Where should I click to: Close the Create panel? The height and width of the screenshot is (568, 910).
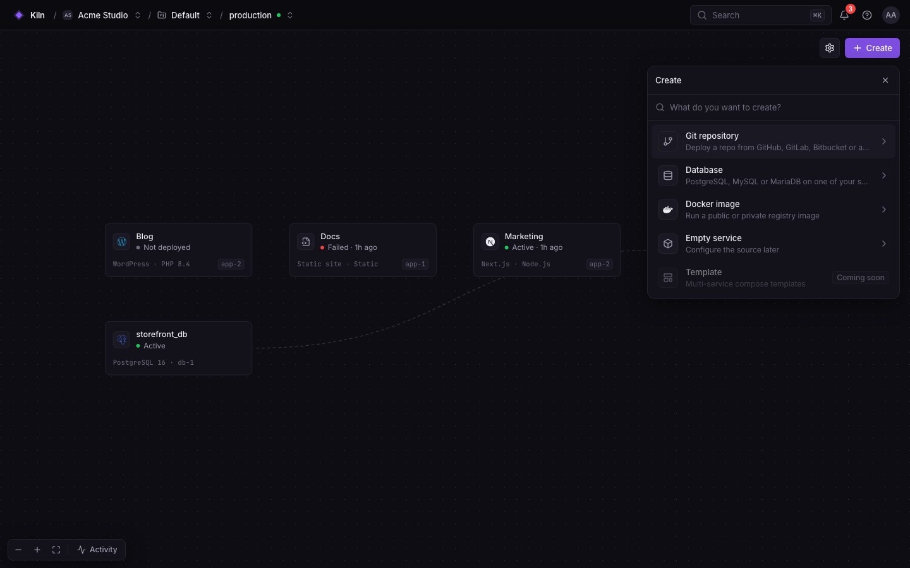[x=885, y=80]
